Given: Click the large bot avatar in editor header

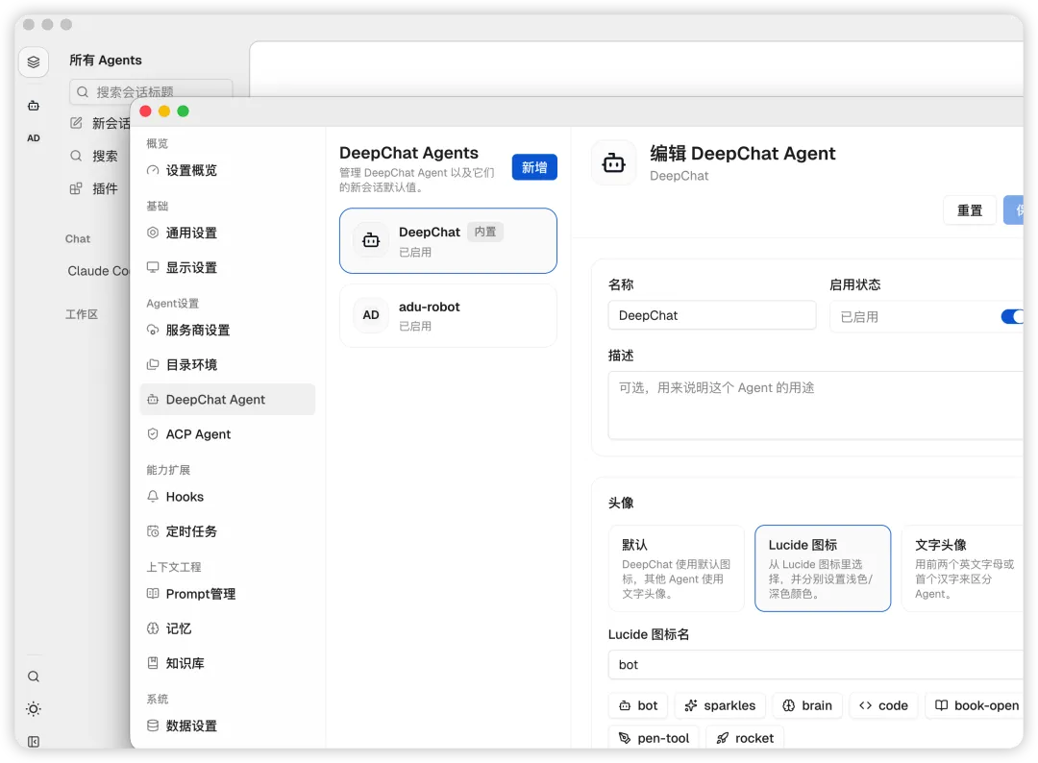Looking at the screenshot, I should [613, 162].
